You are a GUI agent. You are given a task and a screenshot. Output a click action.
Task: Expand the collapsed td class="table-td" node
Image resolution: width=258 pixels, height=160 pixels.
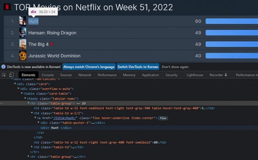32,147
